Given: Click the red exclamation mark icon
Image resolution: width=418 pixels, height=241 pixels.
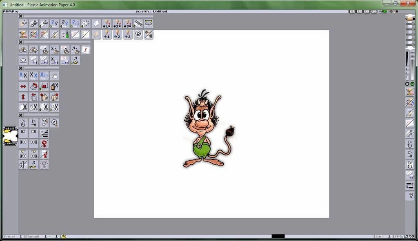Looking at the screenshot, I should coord(85,50).
